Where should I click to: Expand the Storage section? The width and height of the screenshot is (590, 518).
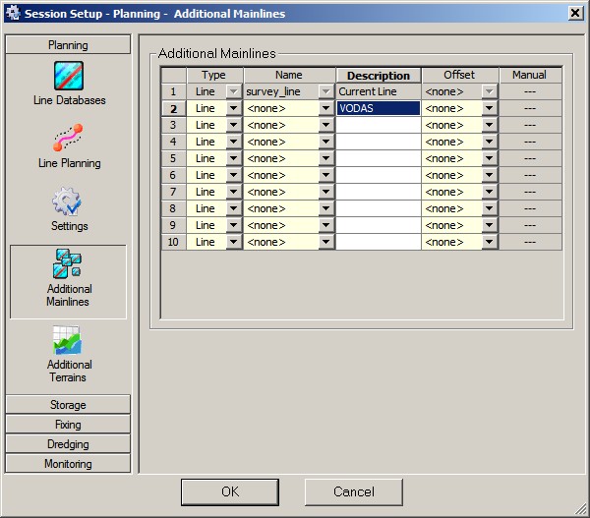[x=68, y=405]
